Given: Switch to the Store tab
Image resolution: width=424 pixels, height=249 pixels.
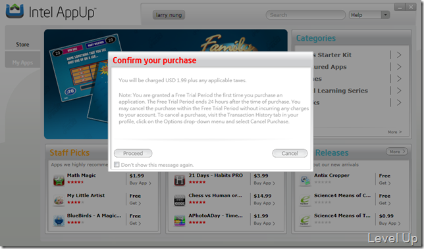Looking at the screenshot, I should click(22, 44).
